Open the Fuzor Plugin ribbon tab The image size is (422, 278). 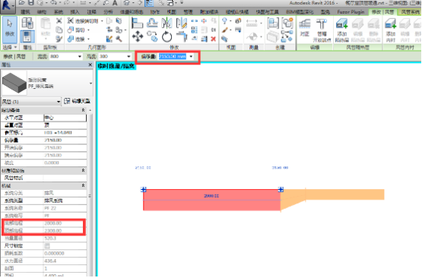click(x=351, y=12)
